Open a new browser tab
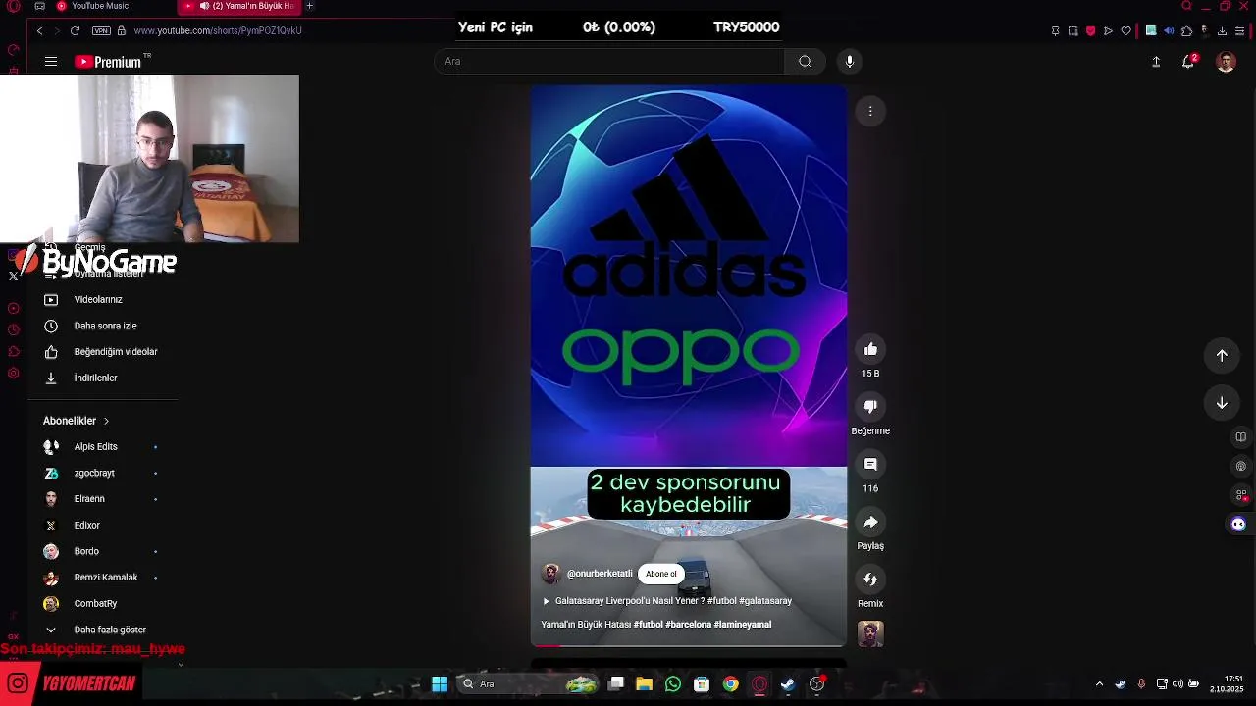This screenshot has height=706, width=1256. [x=309, y=6]
